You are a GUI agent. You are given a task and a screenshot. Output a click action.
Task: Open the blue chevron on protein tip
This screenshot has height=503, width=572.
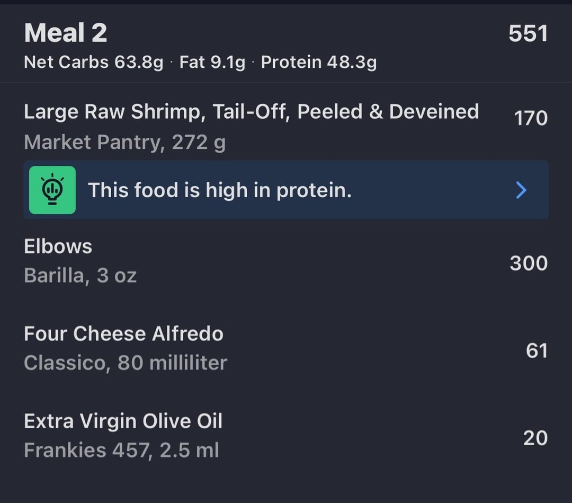521,190
